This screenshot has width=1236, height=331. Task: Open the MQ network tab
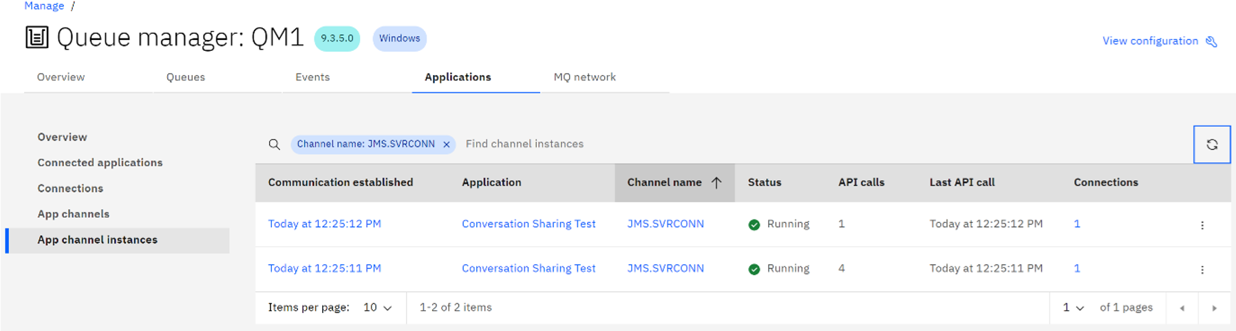(x=585, y=77)
